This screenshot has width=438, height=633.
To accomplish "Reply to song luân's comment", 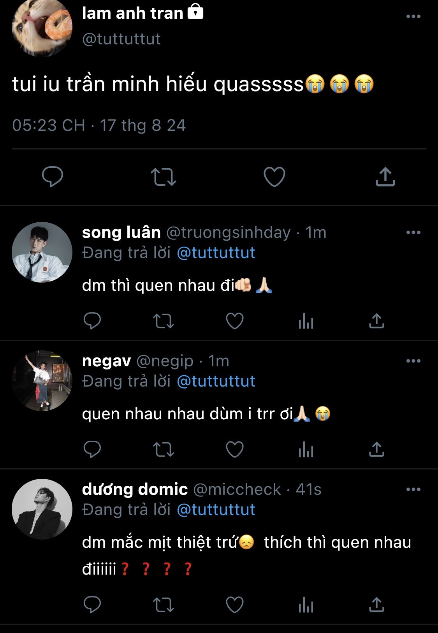I will point(92,321).
